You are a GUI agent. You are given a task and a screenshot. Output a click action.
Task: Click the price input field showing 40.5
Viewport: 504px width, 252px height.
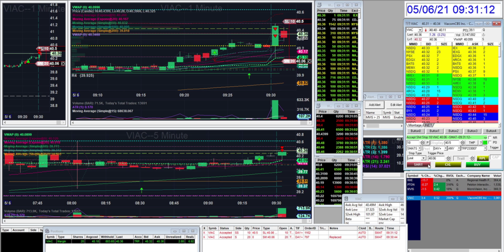(452, 142)
